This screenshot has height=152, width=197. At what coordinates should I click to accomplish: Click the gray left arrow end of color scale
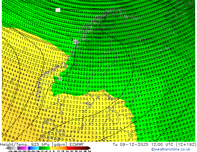click(x=7, y=148)
